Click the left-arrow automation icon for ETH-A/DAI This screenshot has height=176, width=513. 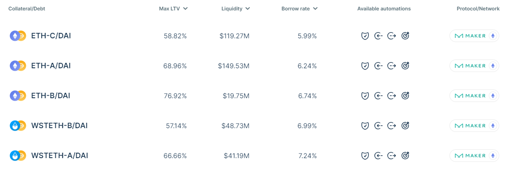[x=378, y=66]
